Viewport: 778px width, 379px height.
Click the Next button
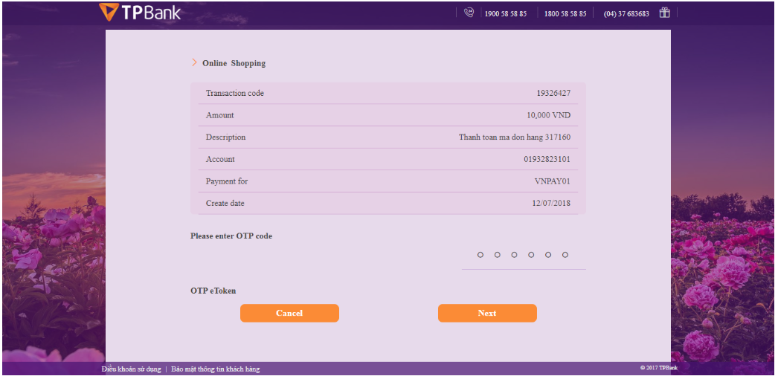tap(487, 313)
